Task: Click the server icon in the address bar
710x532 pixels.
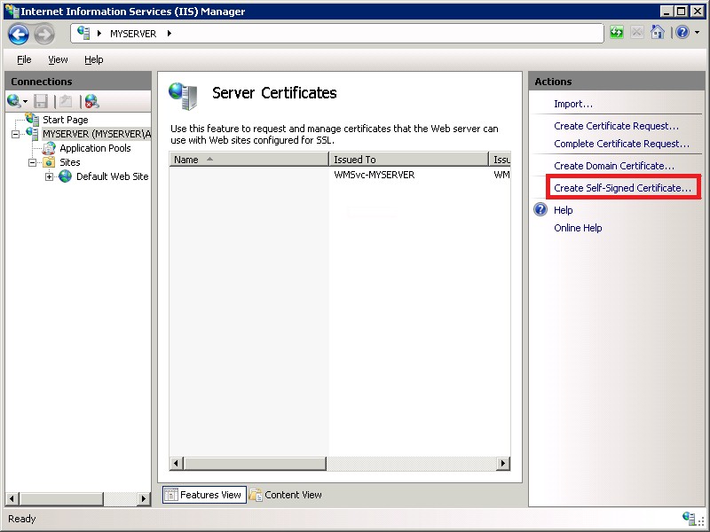Action: coord(83,33)
